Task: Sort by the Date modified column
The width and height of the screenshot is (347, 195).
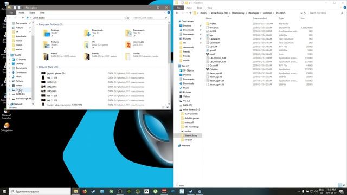Action: (x=260, y=18)
